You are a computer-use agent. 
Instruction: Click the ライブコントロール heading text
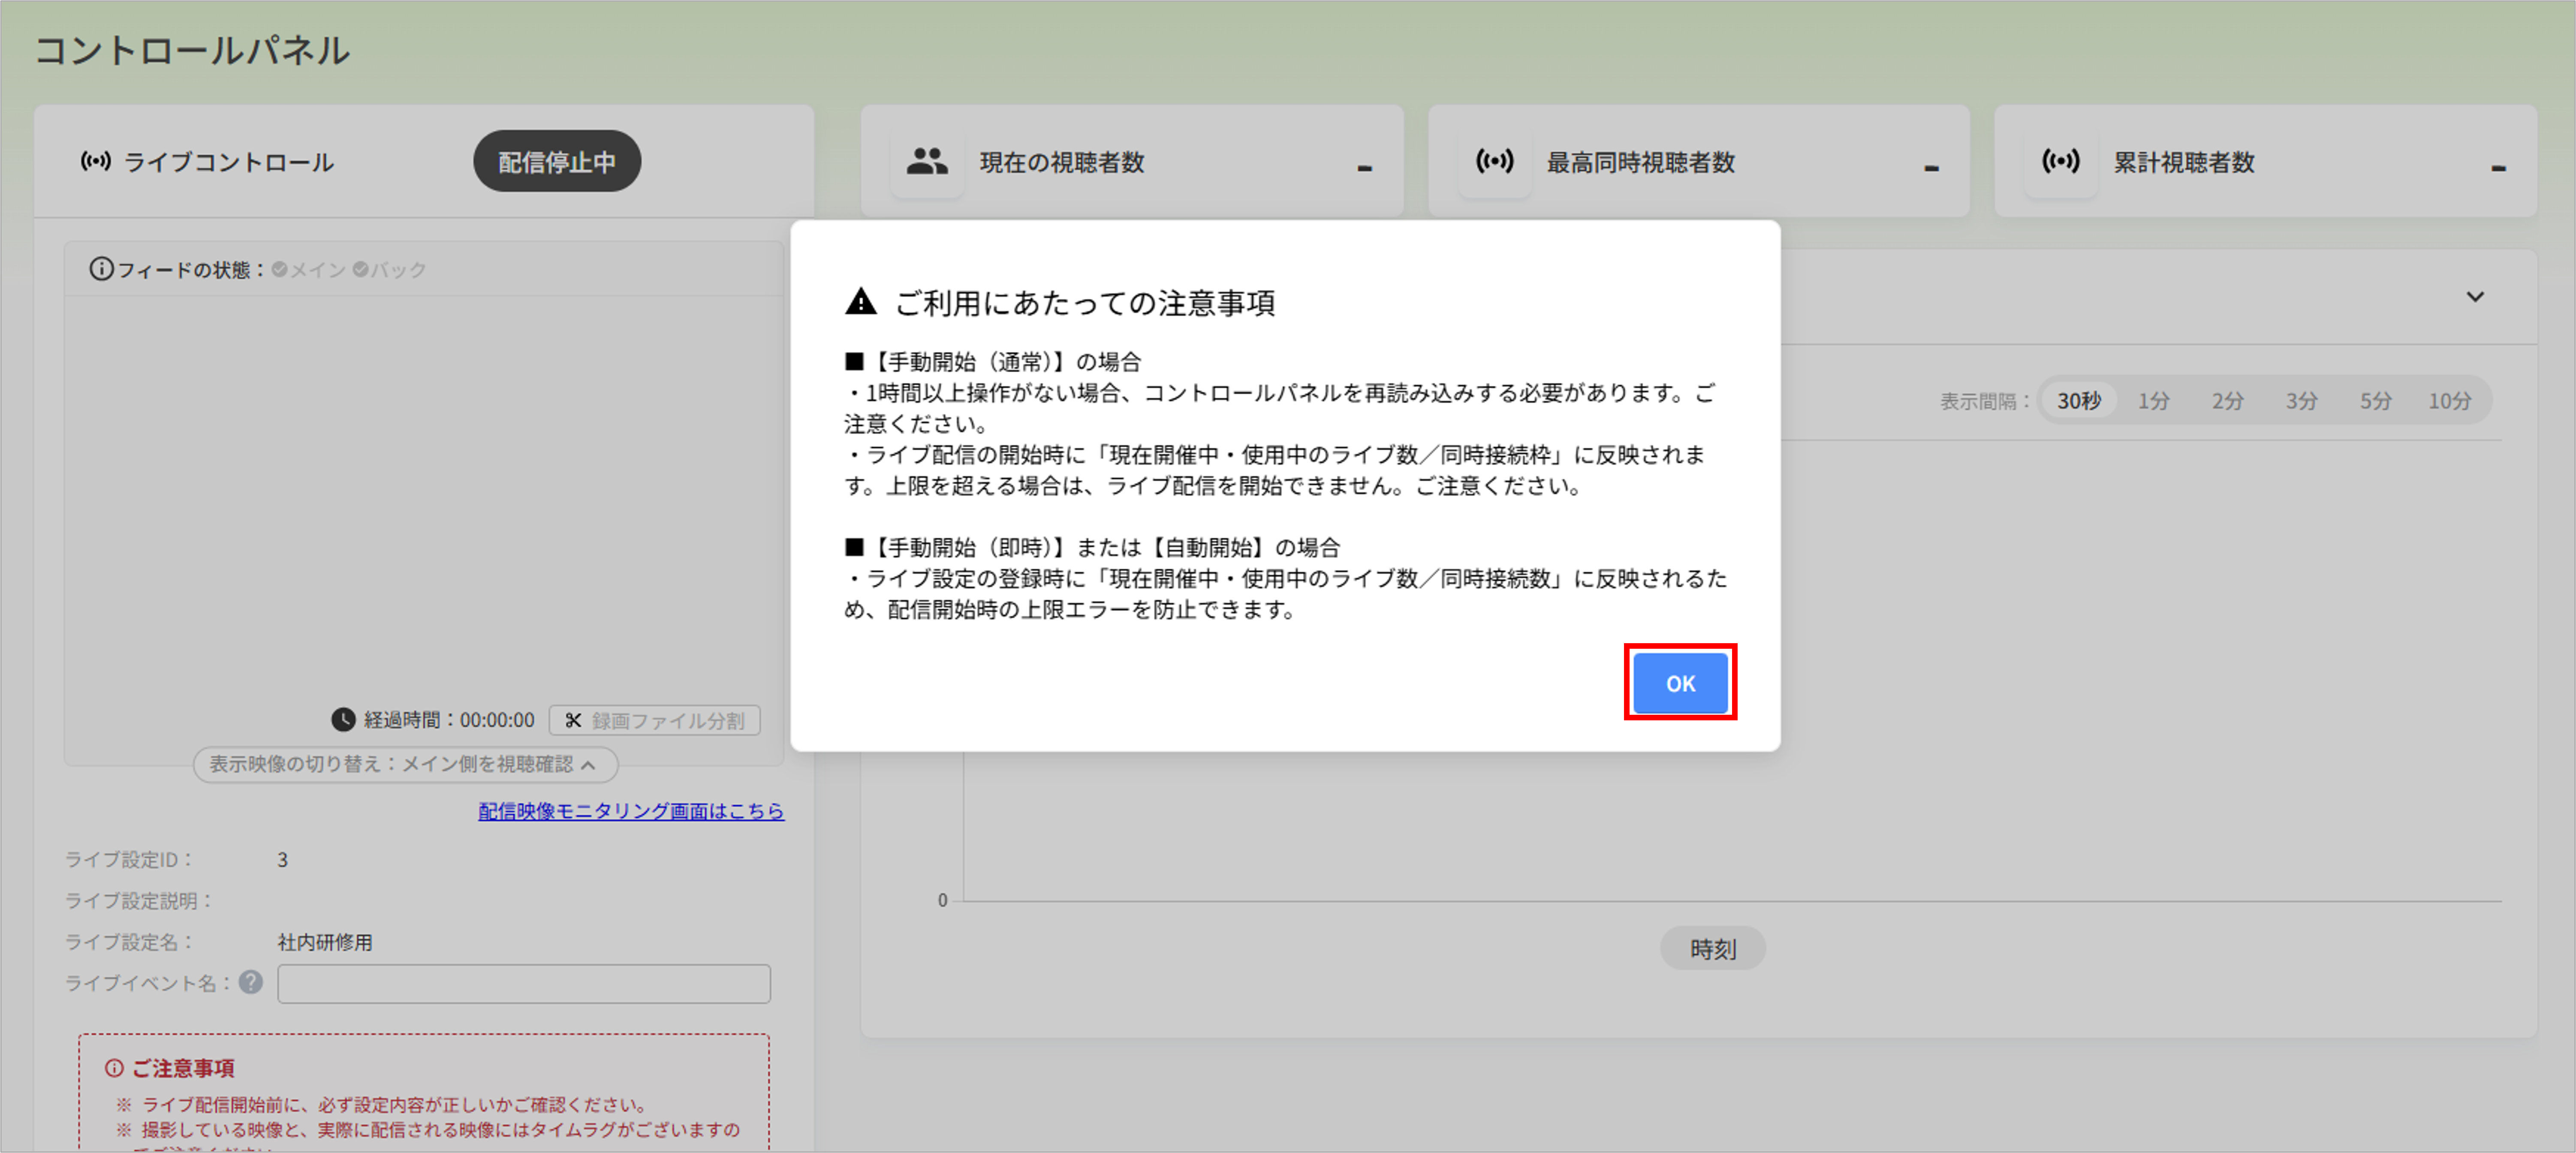coord(229,162)
